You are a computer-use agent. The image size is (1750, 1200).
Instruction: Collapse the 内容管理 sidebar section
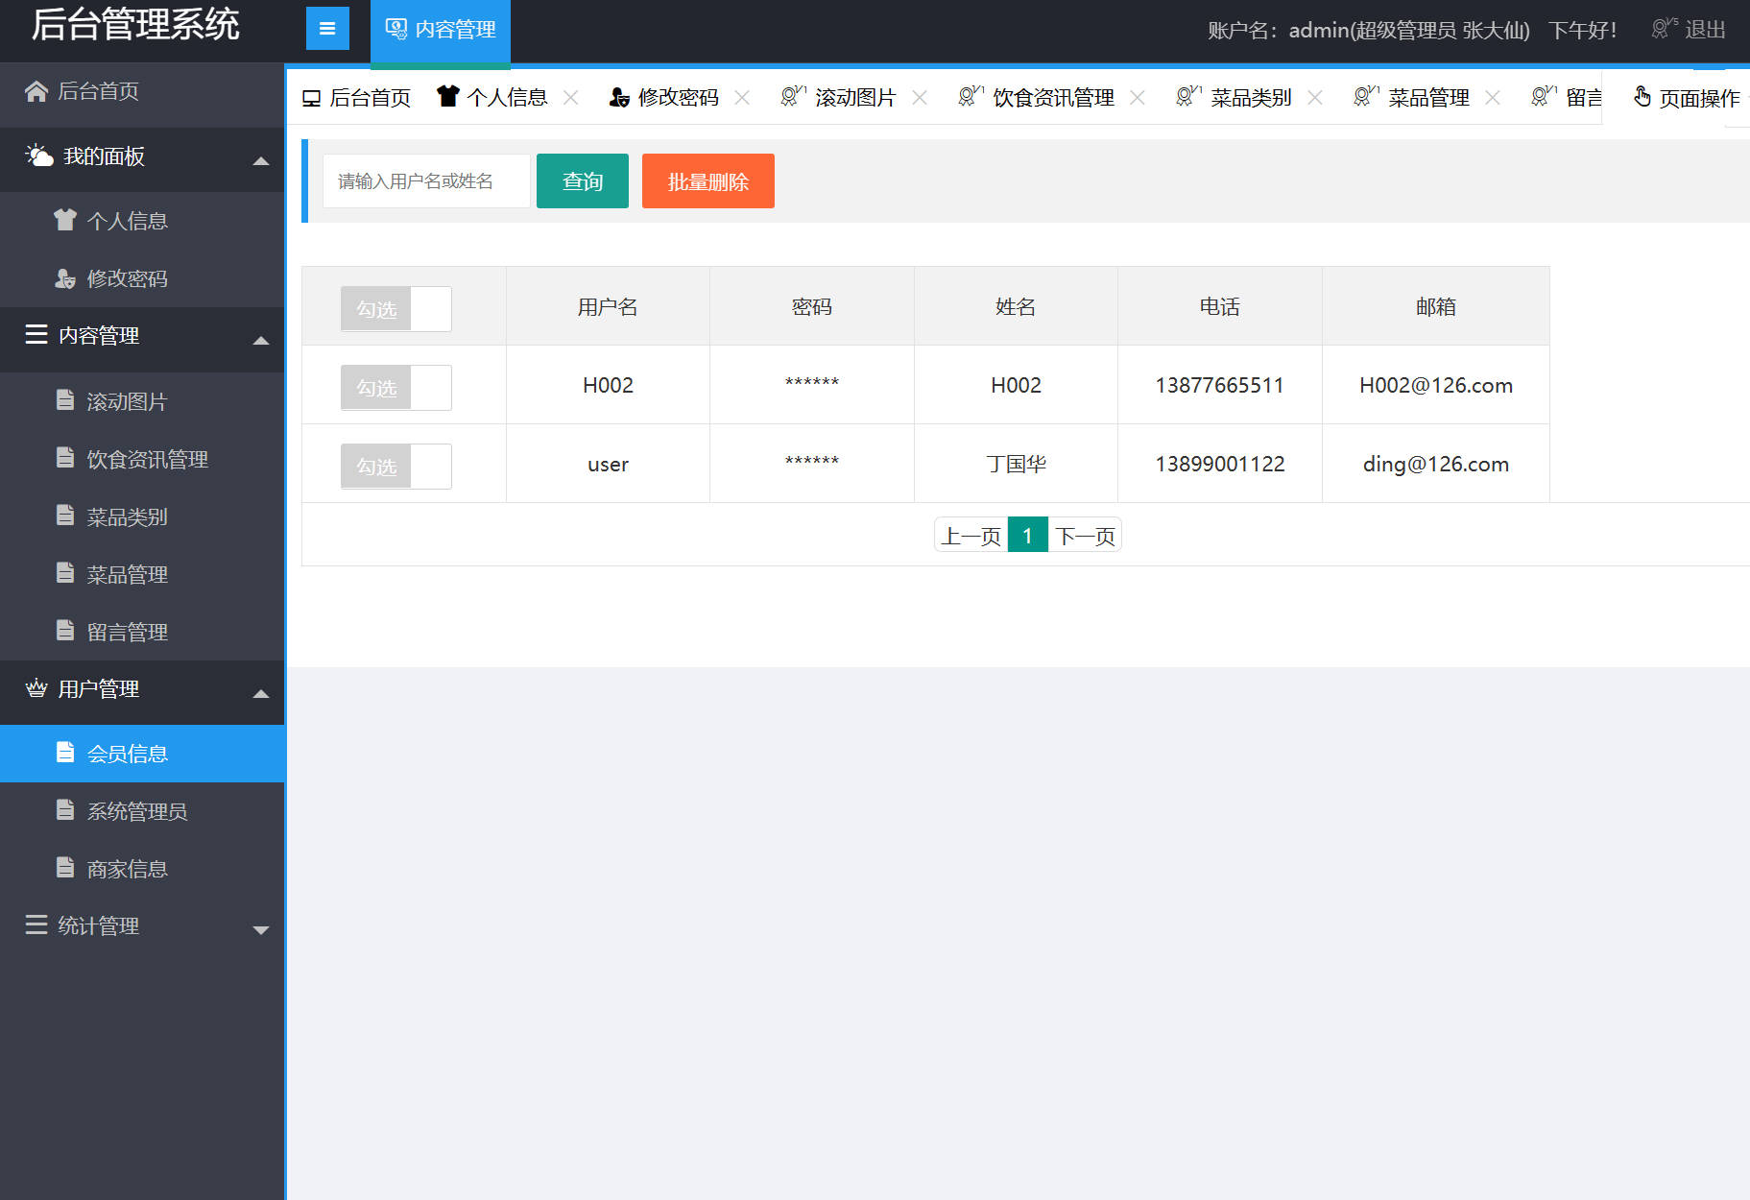[260, 341]
